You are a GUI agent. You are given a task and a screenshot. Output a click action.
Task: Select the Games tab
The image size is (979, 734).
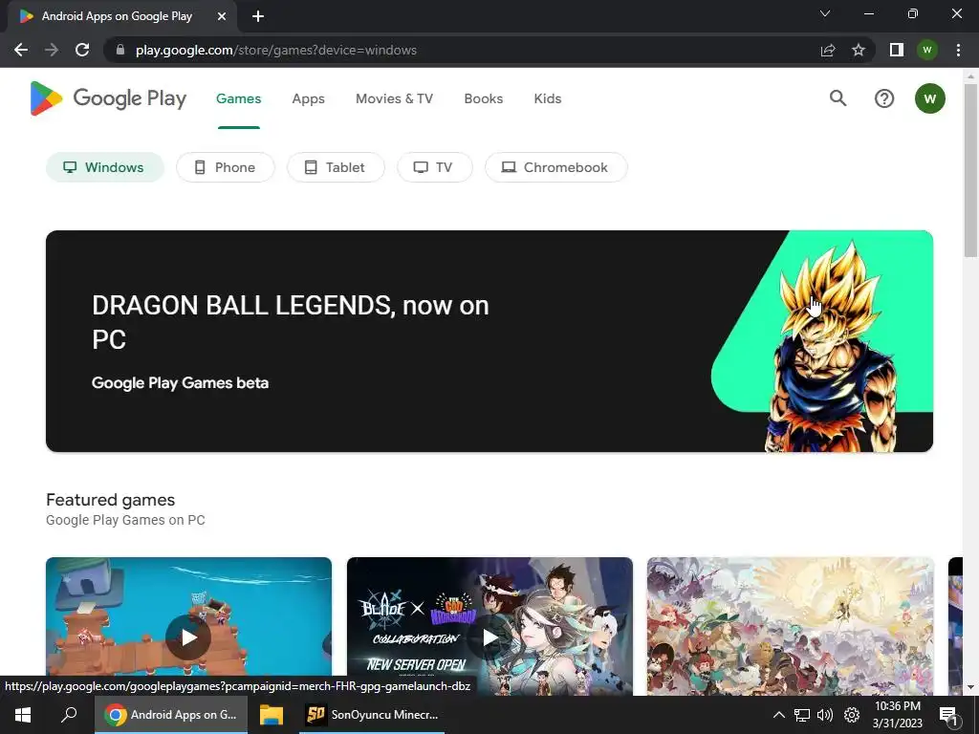pos(238,98)
